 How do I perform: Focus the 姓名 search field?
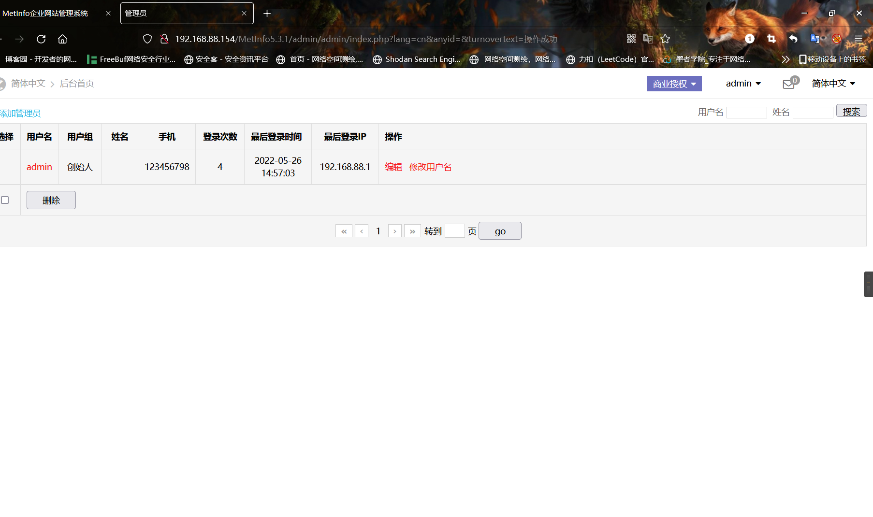tap(813, 113)
